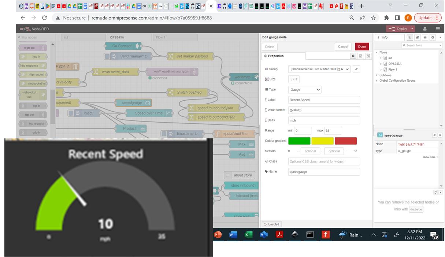This screenshot has height=257, width=445.
Task: Open the configuration nodes sidebar (gear icon)
Action: click(x=433, y=37)
